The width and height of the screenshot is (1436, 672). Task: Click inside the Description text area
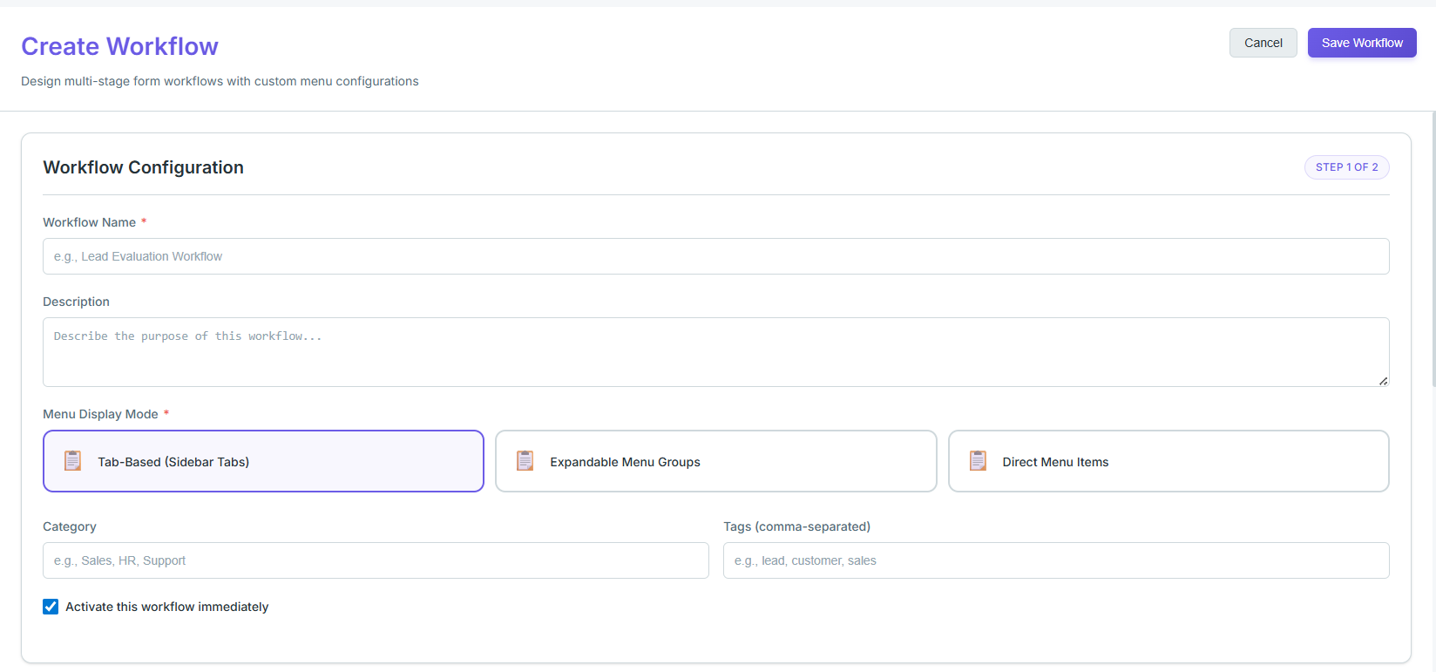click(716, 352)
